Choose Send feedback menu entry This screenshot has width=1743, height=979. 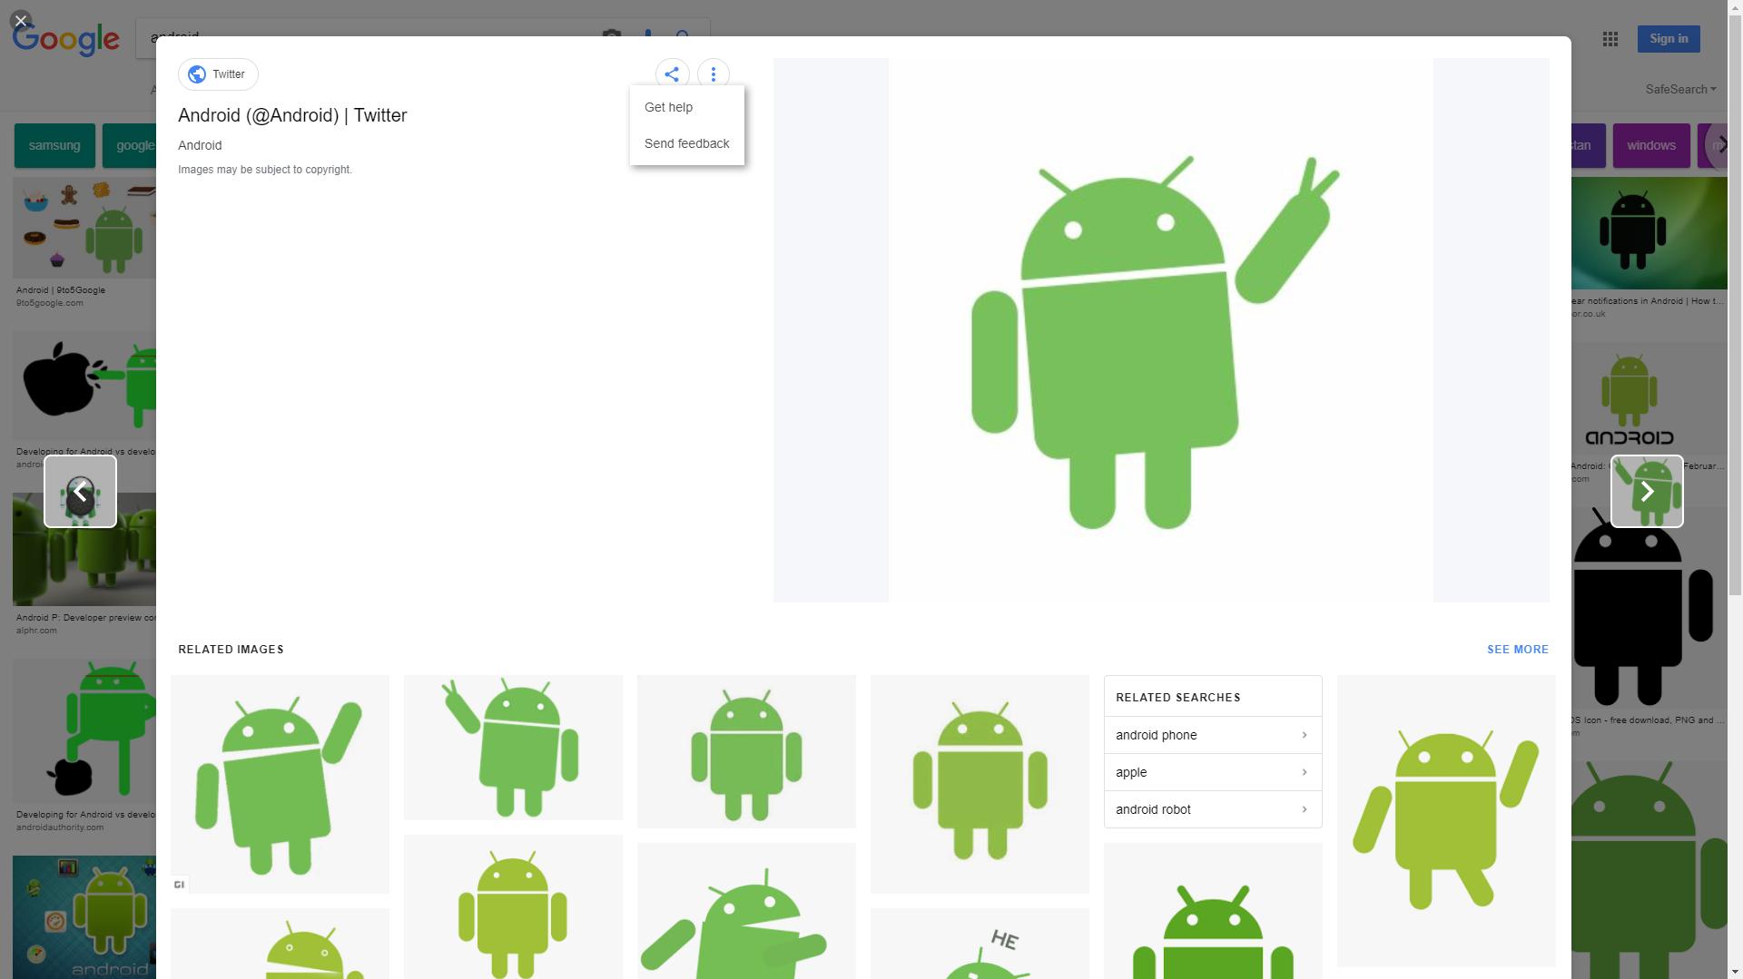tap(686, 143)
